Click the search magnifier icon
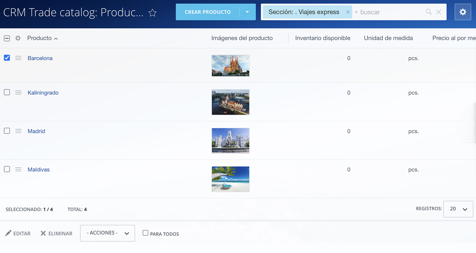Screen dimensions: 476x253 (x=428, y=12)
